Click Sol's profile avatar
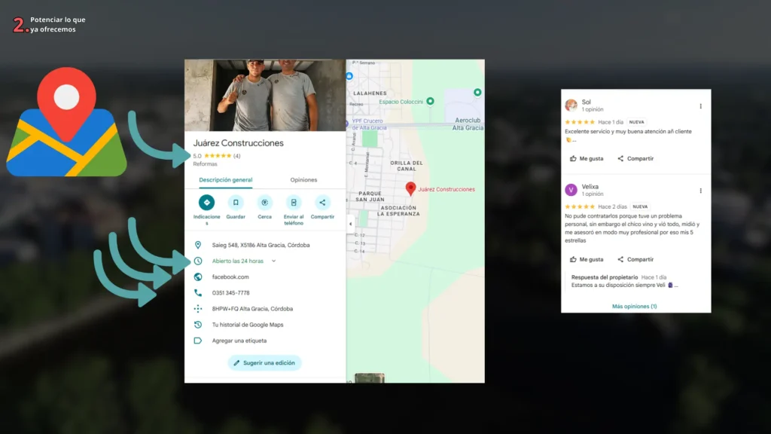 point(571,105)
